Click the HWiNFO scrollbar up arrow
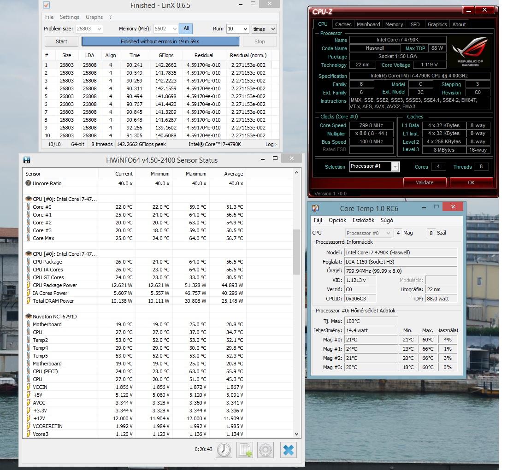Image resolution: width=531 pixels, height=470 pixels. (296, 172)
